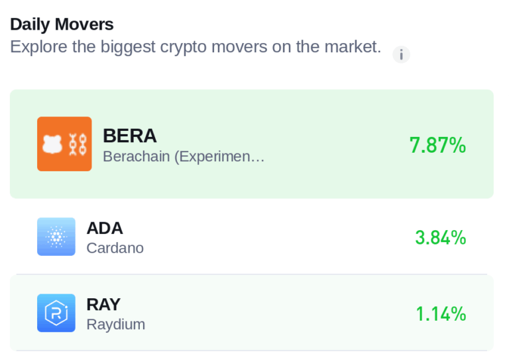Screen dimensions: 509x361
Task: Open the ADA ticker label
Action: point(105,228)
